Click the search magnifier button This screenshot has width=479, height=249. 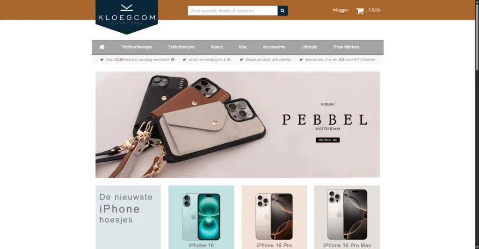[x=283, y=11]
